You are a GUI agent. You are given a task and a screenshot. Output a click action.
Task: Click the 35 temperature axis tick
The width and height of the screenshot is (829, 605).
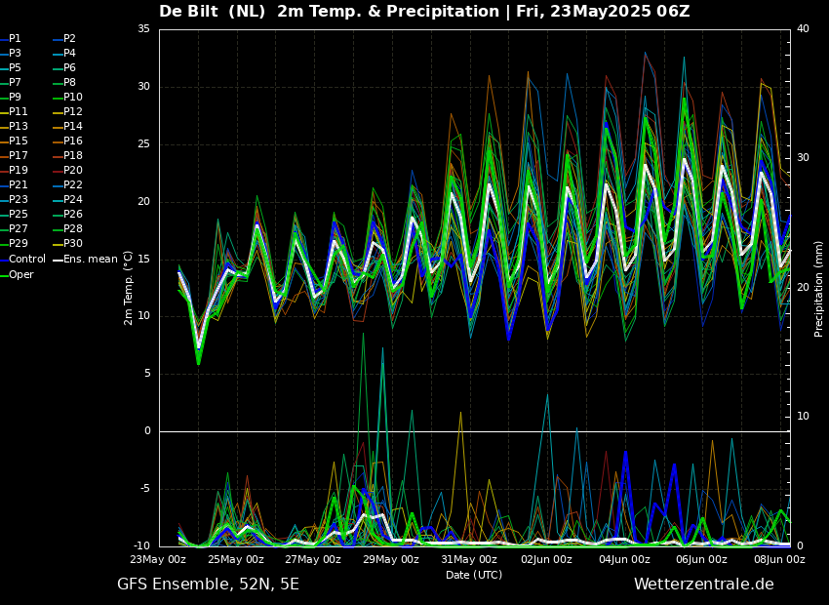pyautogui.click(x=143, y=29)
